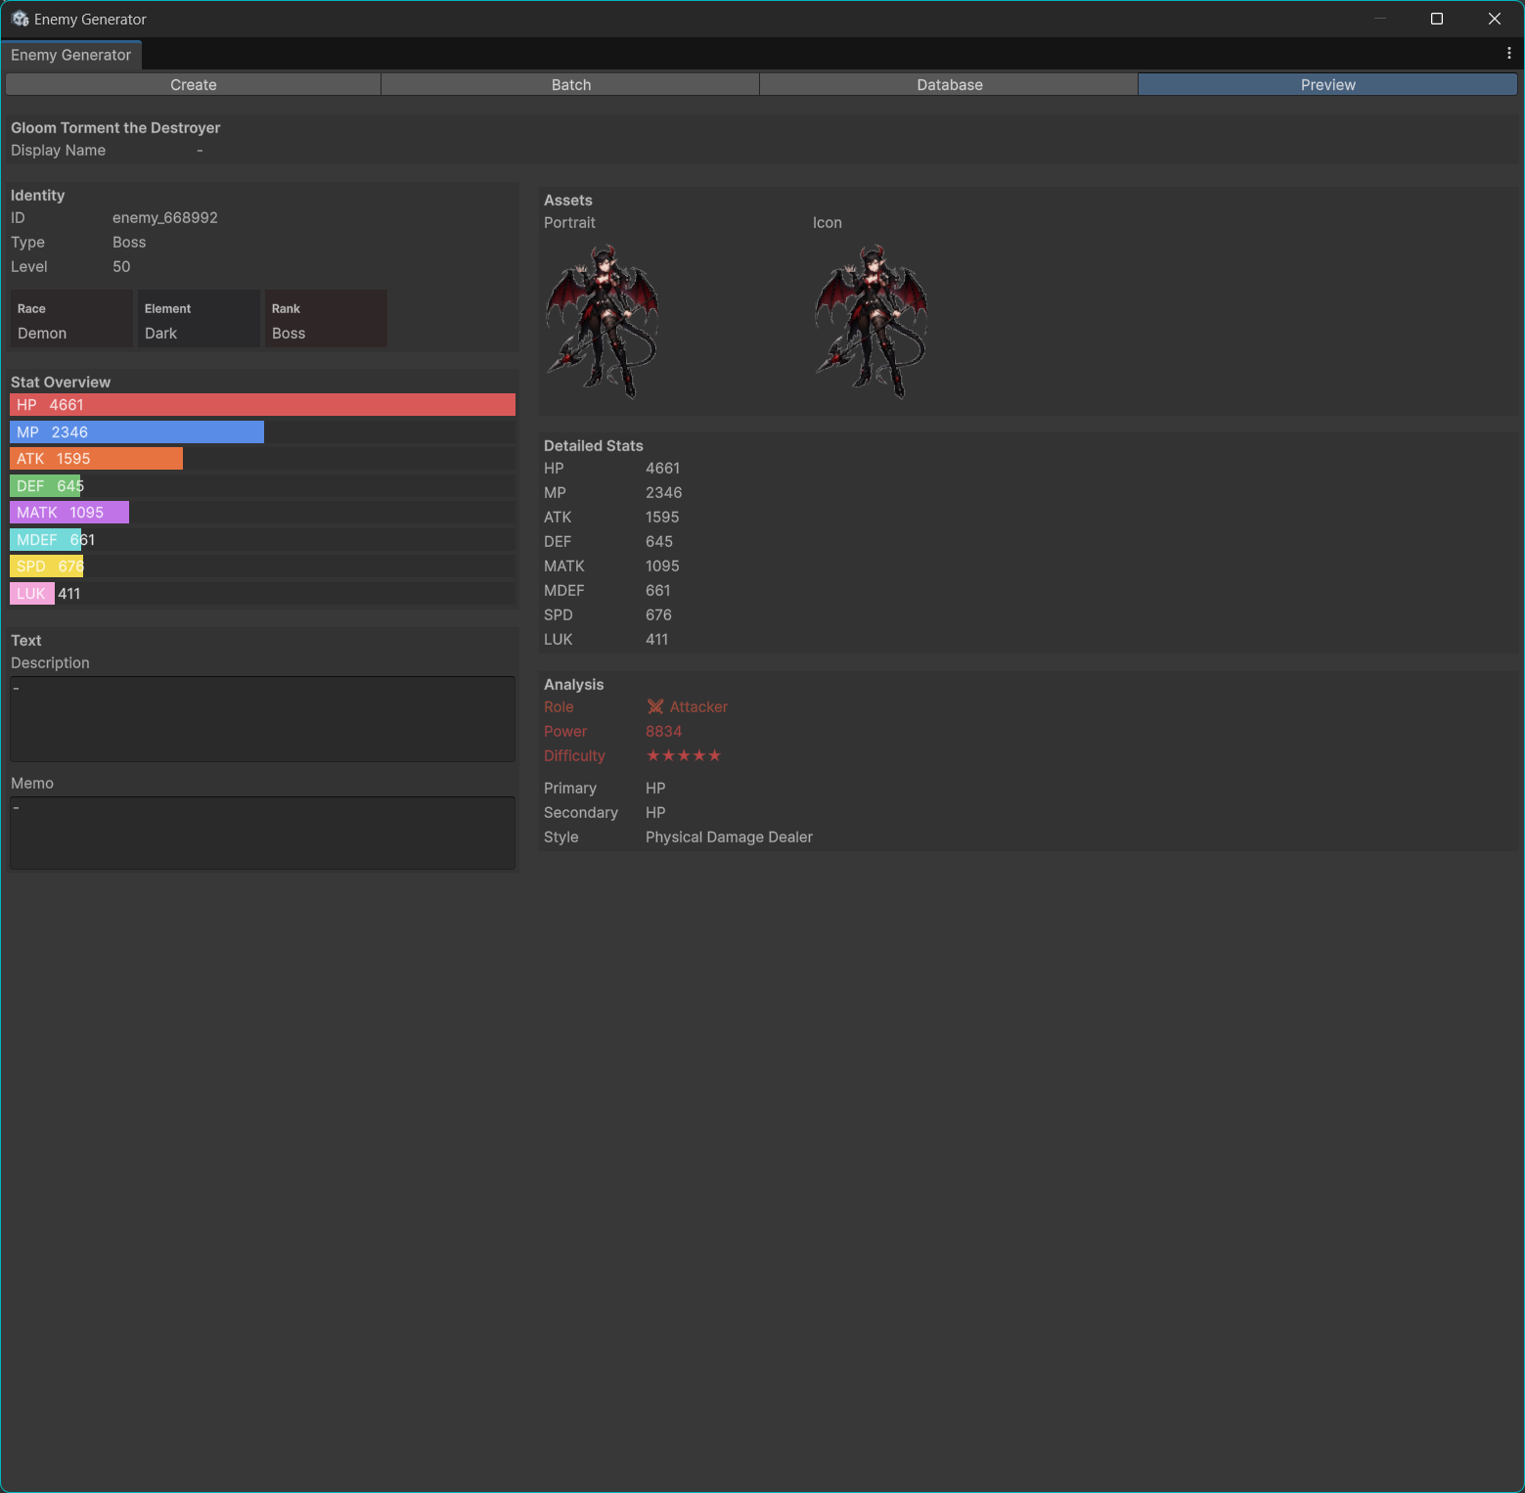Click the purple MATK 1095 bar
This screenshot has width=1525, height=1493.
(69, 513)
